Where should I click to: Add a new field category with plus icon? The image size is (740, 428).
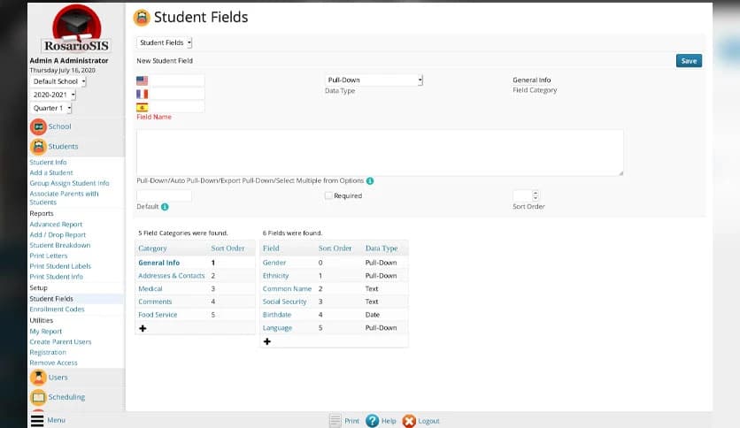point(143,328)
